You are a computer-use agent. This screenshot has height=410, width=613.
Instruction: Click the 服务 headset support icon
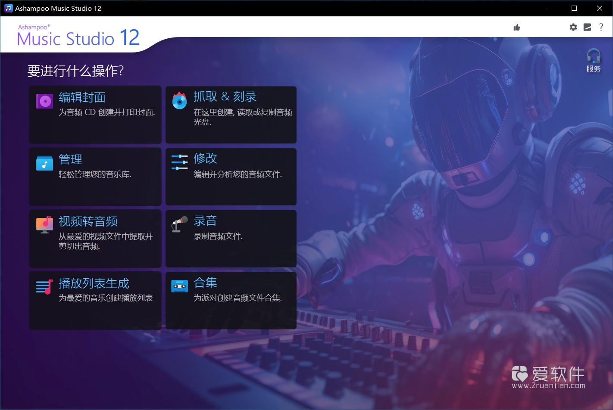click(593, 56)
